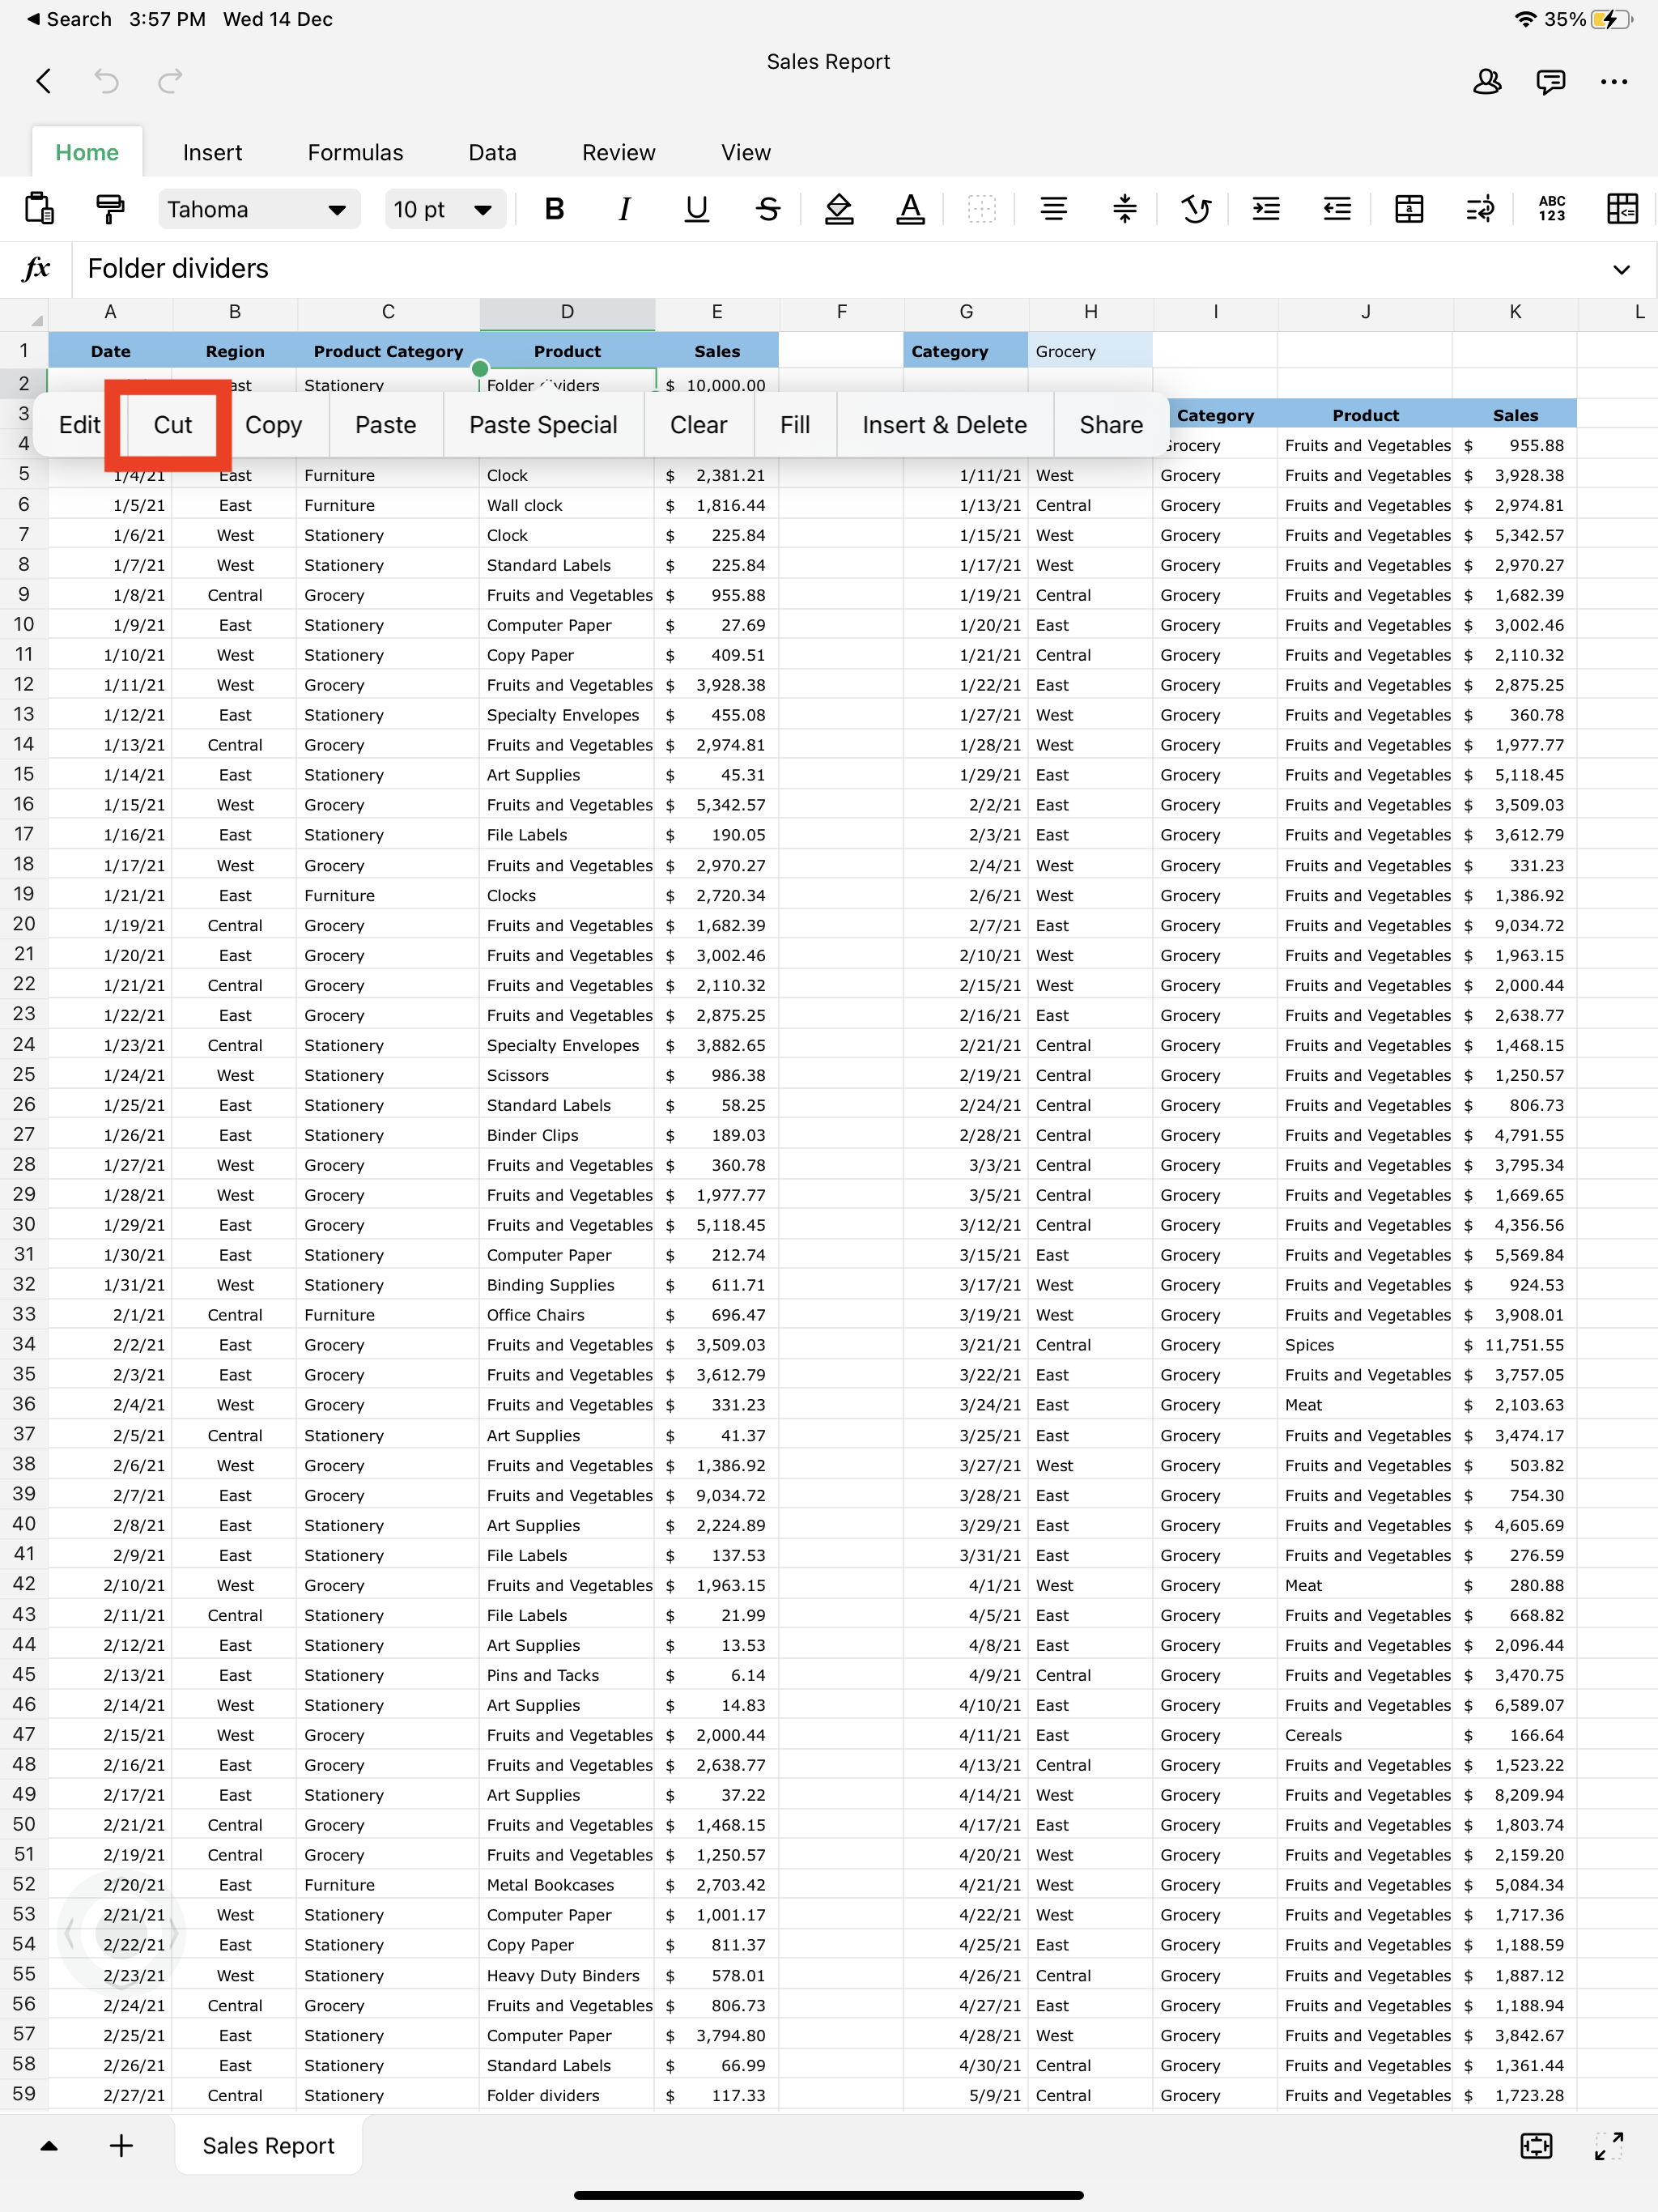Select the format painter icon
This screenshot has height=2212, width=1658.
[110, 209]
